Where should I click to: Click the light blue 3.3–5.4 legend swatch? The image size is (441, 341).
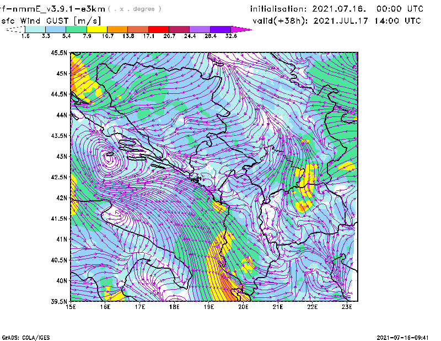coord(56,29)
